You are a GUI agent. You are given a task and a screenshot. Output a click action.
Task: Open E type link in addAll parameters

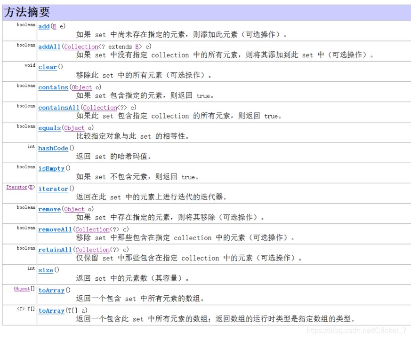coord(137,47)
